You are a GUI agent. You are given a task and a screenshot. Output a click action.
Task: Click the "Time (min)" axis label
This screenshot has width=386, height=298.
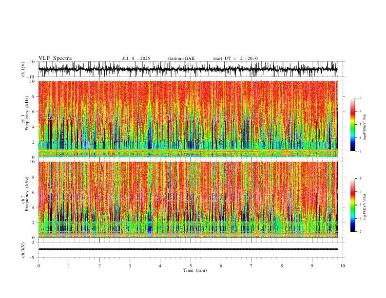195,270
